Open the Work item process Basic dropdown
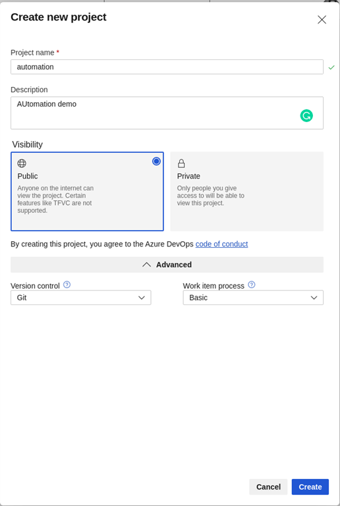The width and height of the screenshot is (340, 506). pos(253,298)
